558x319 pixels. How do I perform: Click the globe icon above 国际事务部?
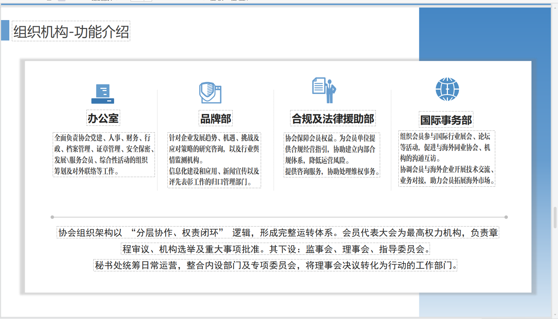click(x=447, y=89)
